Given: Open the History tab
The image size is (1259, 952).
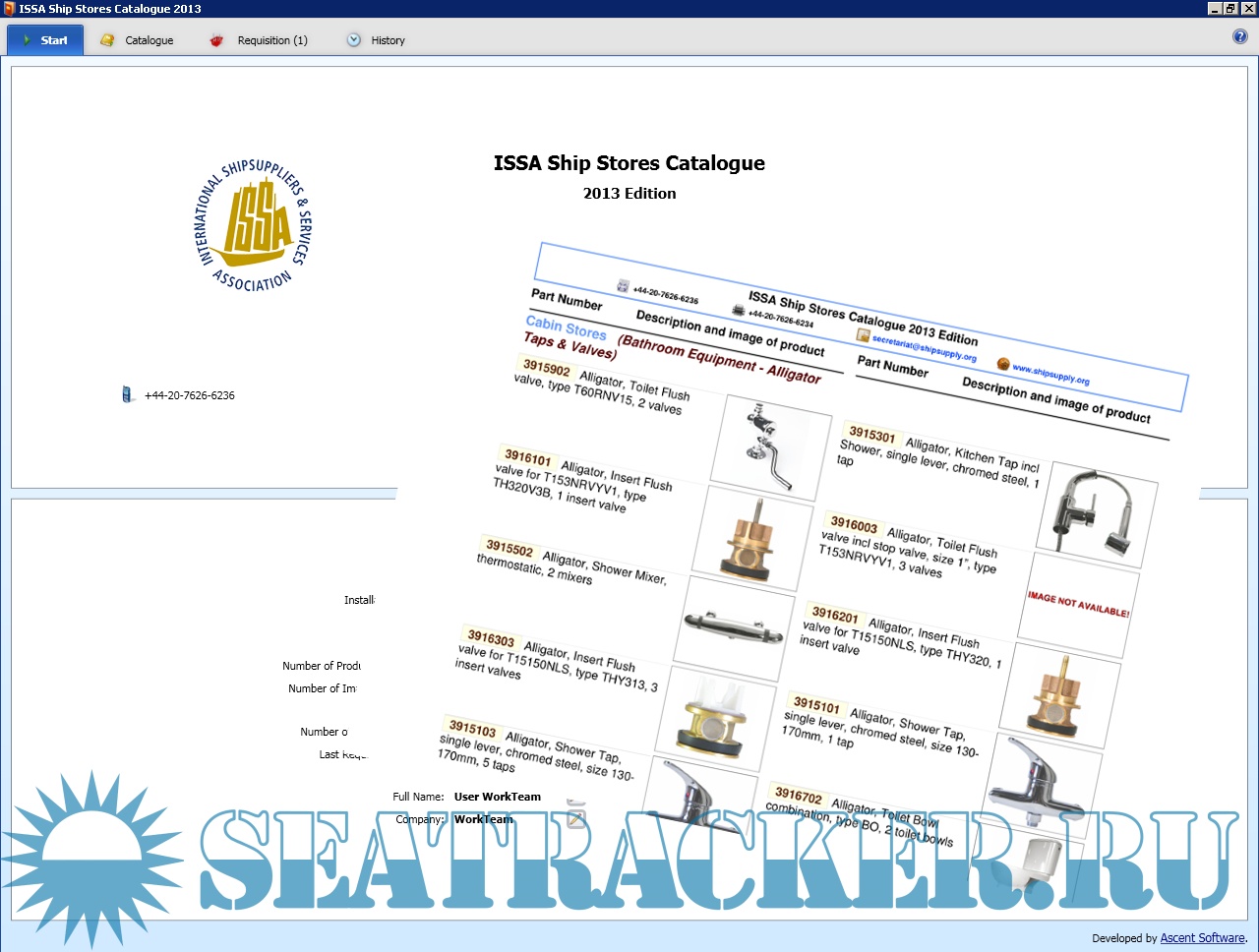Looking at the screenshot, I should (388, 40).
